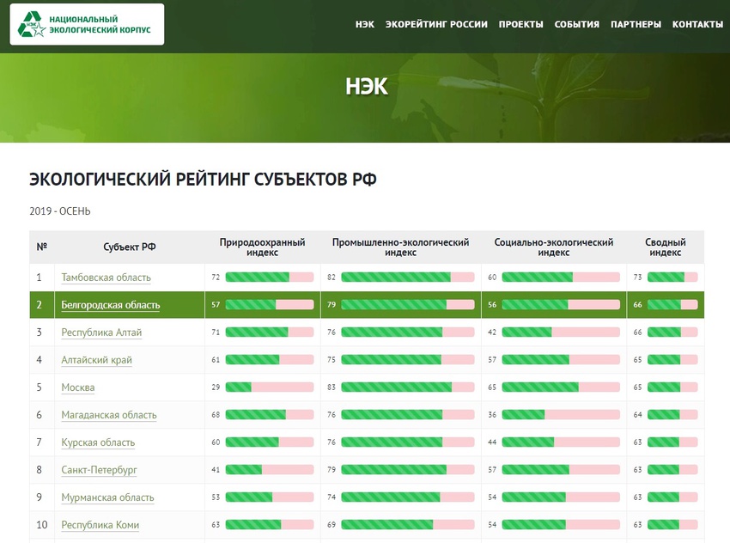The image size is (730, 543).
Task: Click Москва industrial index bar (83)
Action: click(x=408, y=387)
